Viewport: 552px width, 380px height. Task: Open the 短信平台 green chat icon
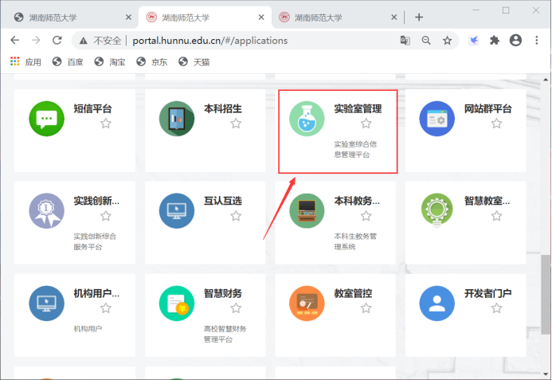click(x=46, y=119)
